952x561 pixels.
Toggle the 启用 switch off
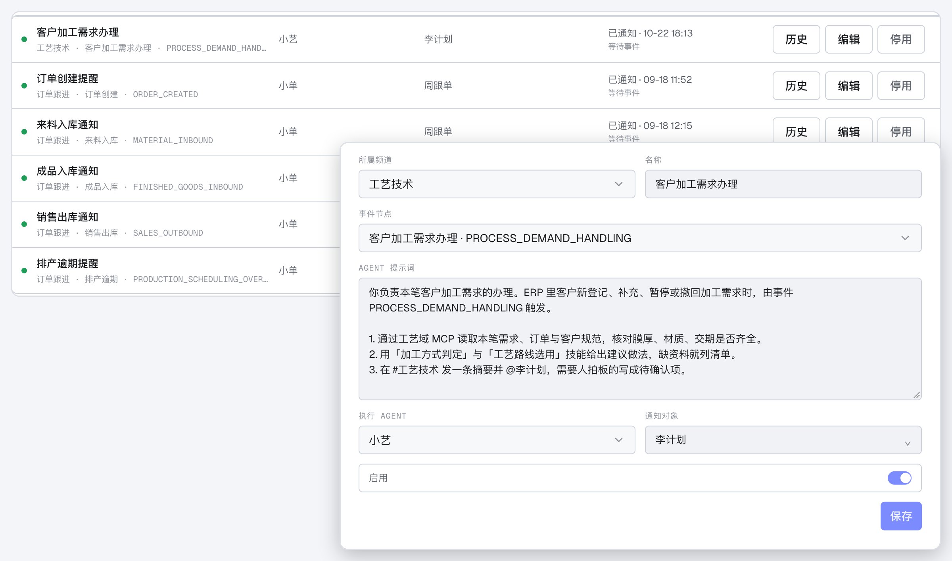[x=899, y=478]
